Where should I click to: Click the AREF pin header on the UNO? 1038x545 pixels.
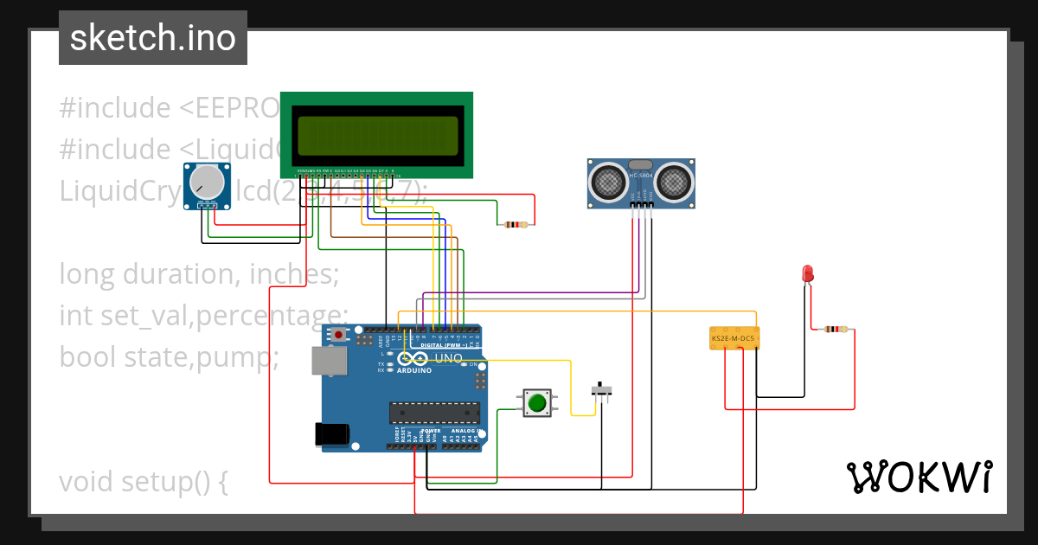coord(381,330)
